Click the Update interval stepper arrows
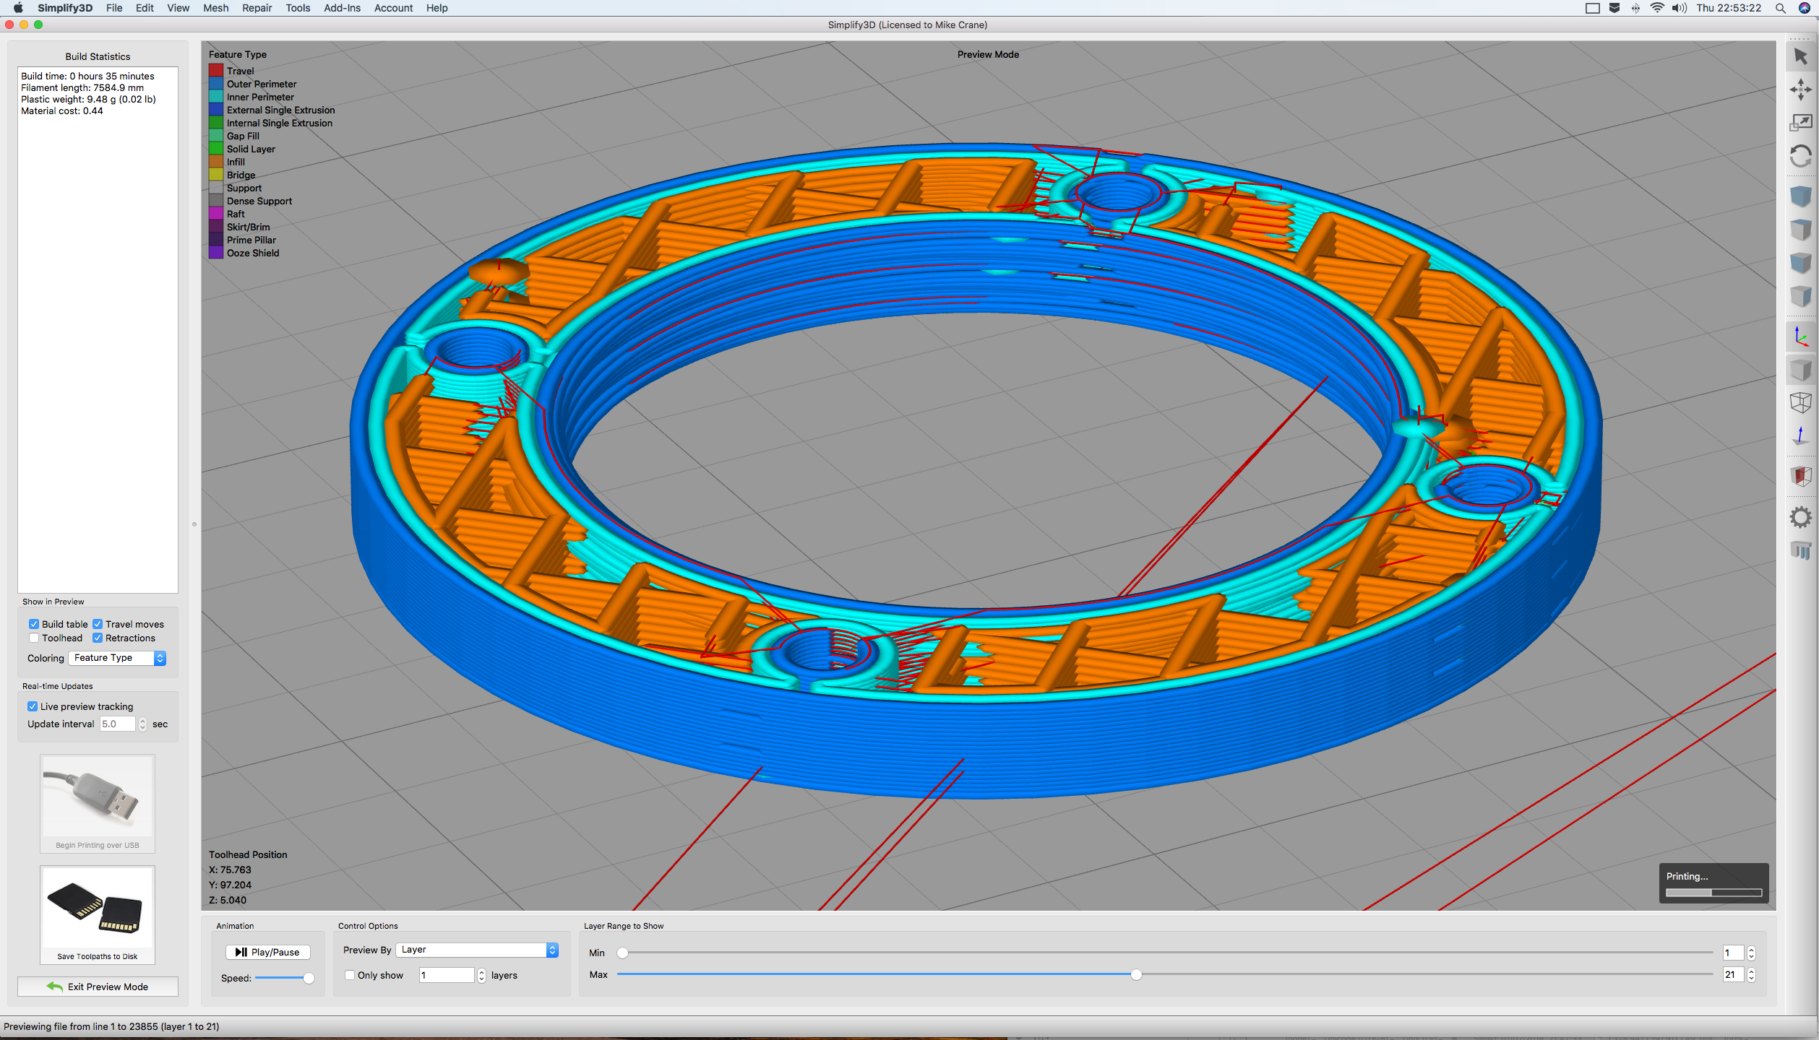The height and width of the screenshot is (1040, 1819). (x=142, y=724)
